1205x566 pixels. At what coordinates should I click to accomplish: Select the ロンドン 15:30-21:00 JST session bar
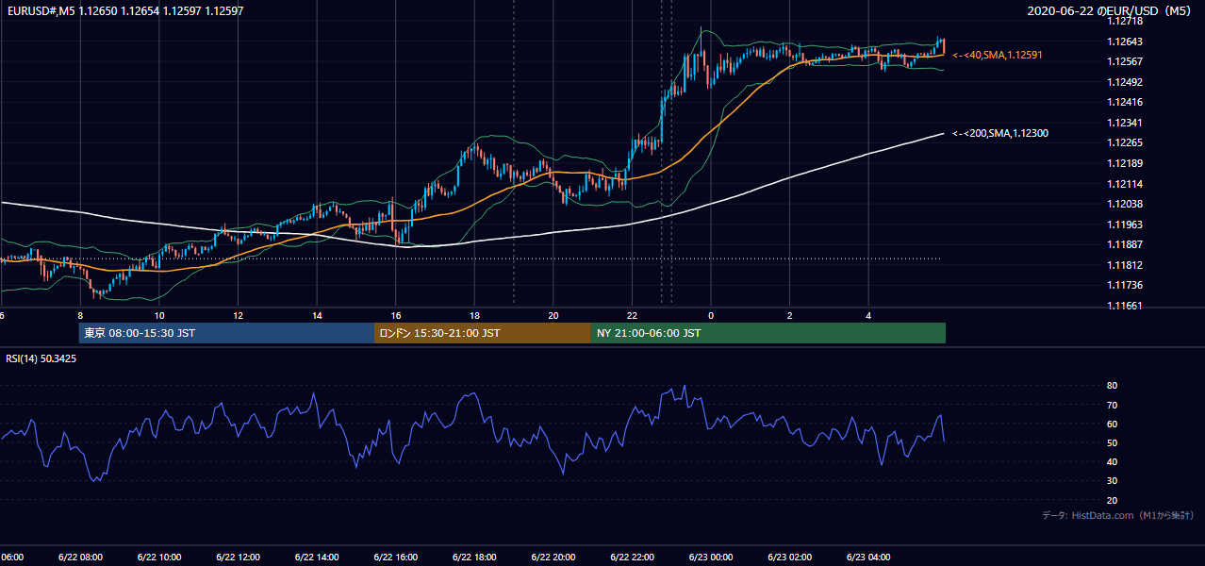(x=483, y=333)
